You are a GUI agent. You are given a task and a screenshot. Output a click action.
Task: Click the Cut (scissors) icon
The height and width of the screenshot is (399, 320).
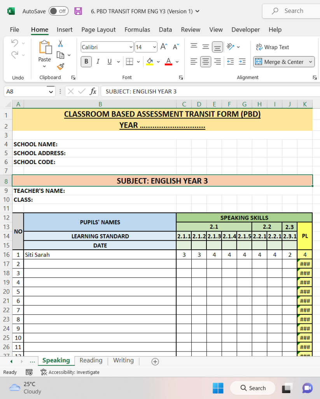tap(60, 43)
